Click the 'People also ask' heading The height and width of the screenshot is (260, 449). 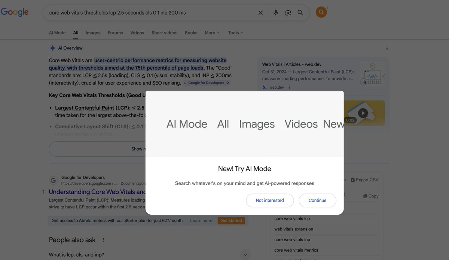[72, 240]
